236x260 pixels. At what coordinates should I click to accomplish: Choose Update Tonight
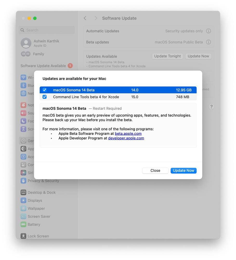pos(167,56)
